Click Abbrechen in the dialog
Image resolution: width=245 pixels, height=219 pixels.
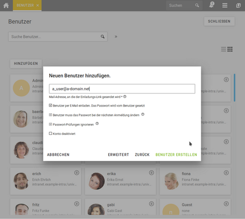[58, 155]
